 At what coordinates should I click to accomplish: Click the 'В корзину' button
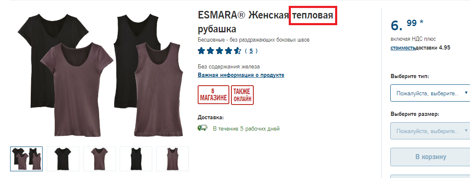click(430, 157)
